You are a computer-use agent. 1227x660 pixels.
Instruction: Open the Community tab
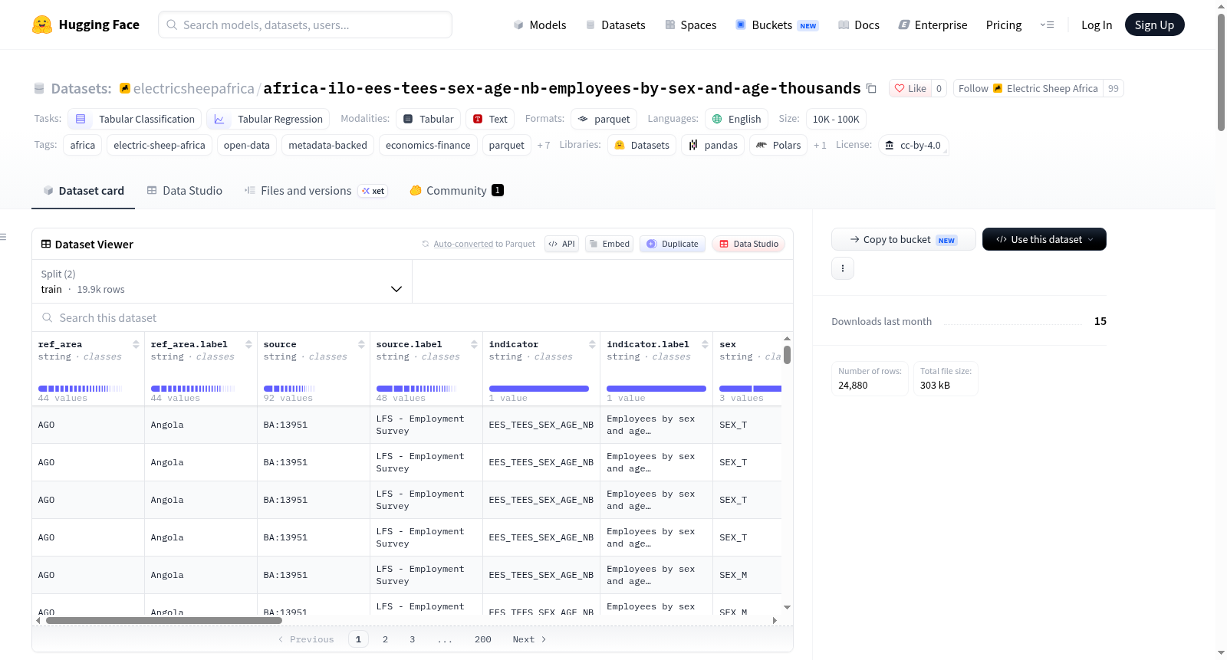(x=456, y=191)
